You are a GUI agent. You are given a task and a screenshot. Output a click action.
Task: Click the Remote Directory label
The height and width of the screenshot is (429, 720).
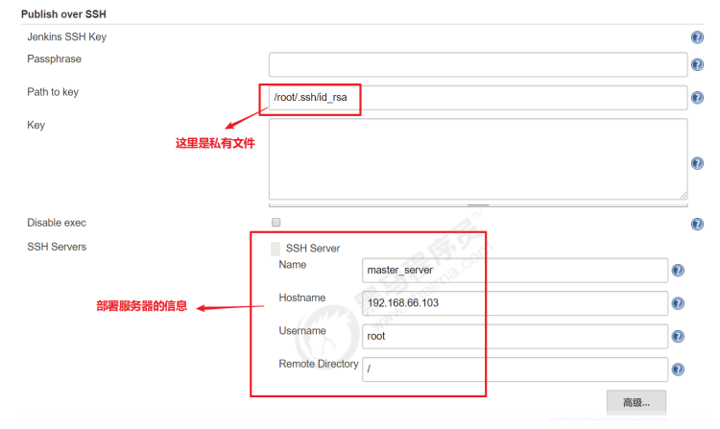pyautogui.click(x=318, y=364)
